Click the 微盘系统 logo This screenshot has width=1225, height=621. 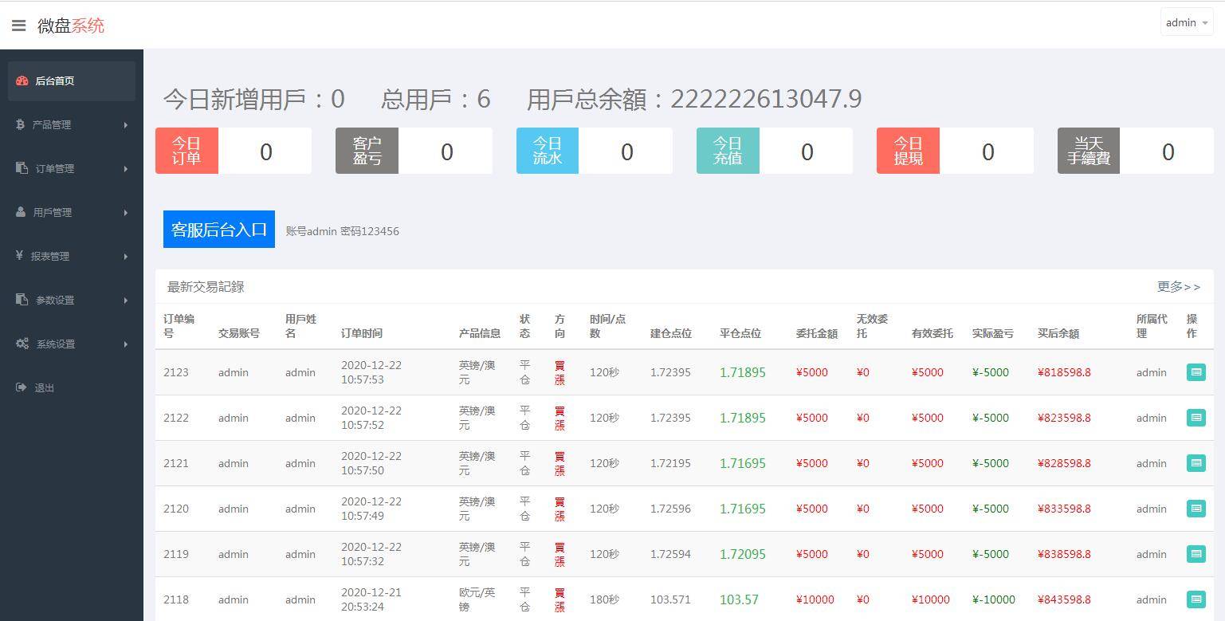point(69,25)
